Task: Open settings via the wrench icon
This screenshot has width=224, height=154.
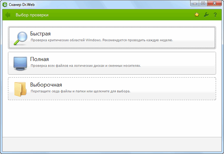Action: [x=206, y=15]
